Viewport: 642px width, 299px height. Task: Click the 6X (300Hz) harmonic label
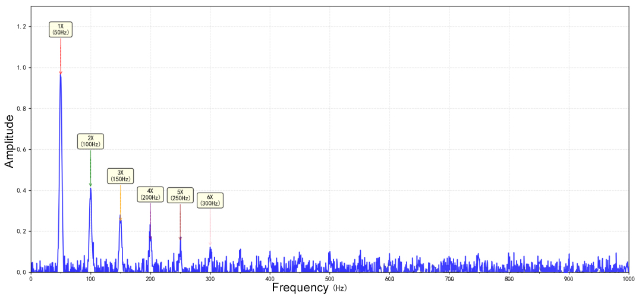click(x=210, y=200)
